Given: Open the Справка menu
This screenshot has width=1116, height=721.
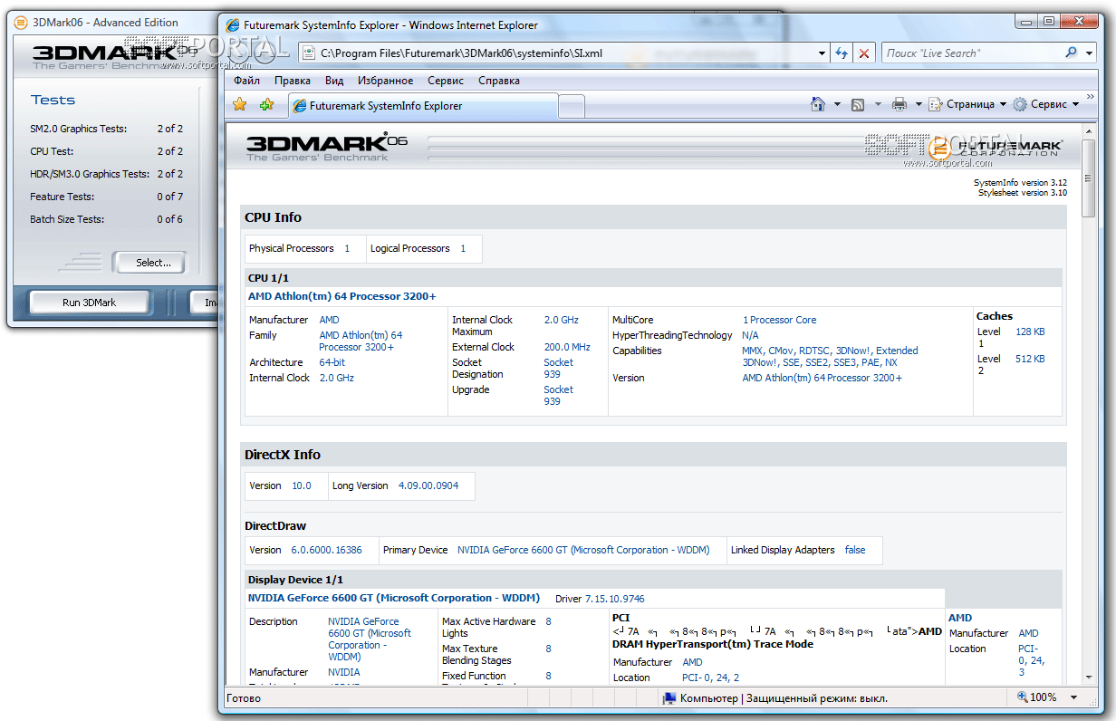Looking at the screenshot, I should tap(499, 81).
